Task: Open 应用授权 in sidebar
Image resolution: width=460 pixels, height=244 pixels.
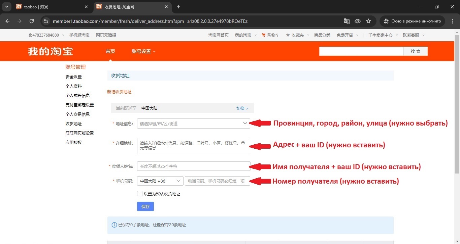Action: 74,142
